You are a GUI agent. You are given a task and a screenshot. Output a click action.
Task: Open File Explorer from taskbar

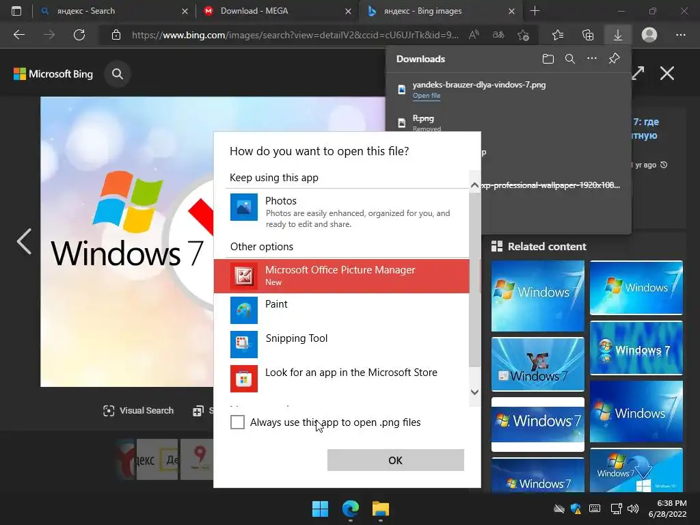click(381, 509)
